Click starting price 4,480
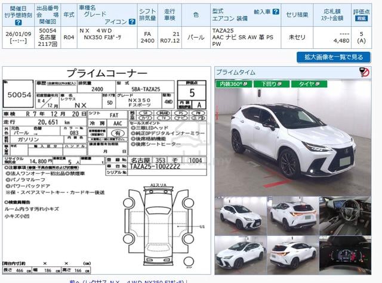 (341, 41)
